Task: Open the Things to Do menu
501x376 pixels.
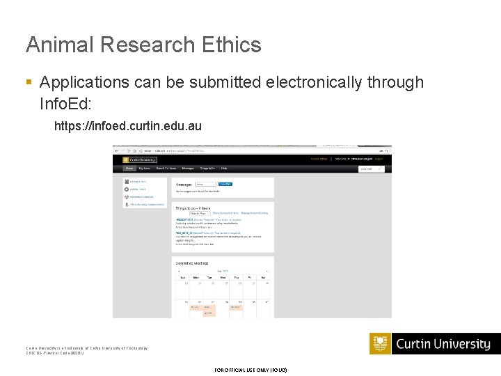Action: [207, 169]
